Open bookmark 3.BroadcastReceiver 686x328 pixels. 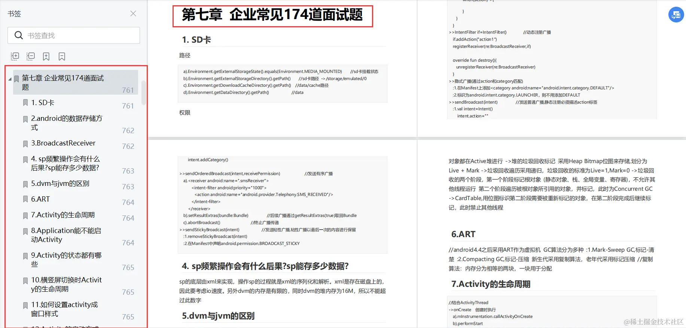point(63,143)
